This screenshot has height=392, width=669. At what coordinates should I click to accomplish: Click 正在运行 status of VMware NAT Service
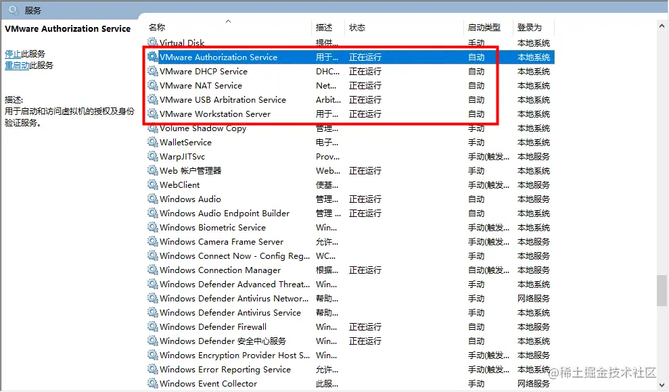click(365, 85)
